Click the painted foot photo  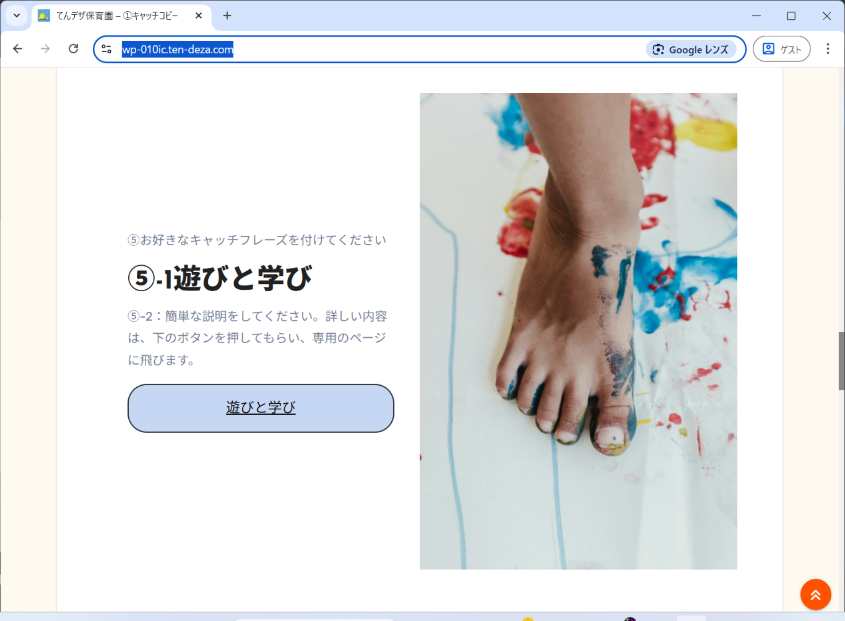[x=578, y=331]
